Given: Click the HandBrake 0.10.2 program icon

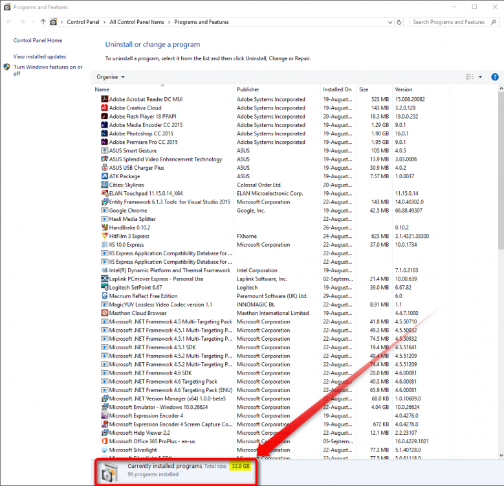Looking at the screenshot, I should [x=104, y=227].
